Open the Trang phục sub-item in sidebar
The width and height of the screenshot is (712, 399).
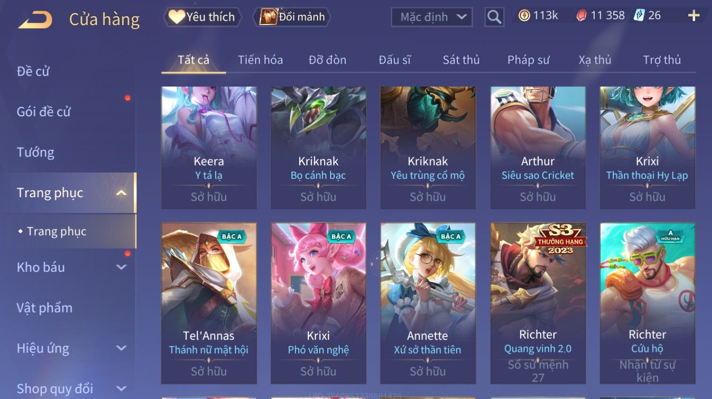56,231
